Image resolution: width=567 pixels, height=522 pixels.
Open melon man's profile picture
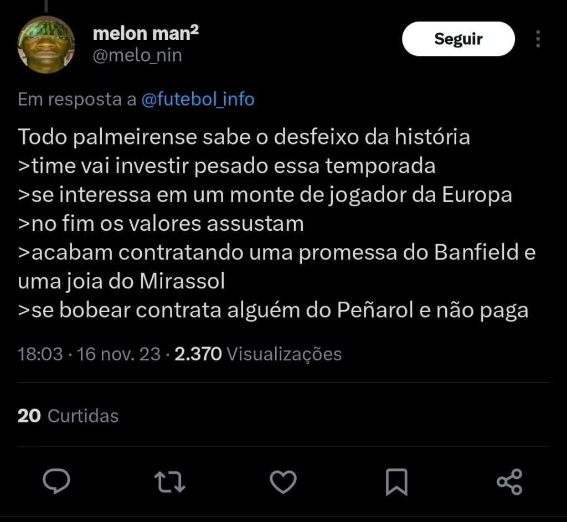tap(46, 44)
